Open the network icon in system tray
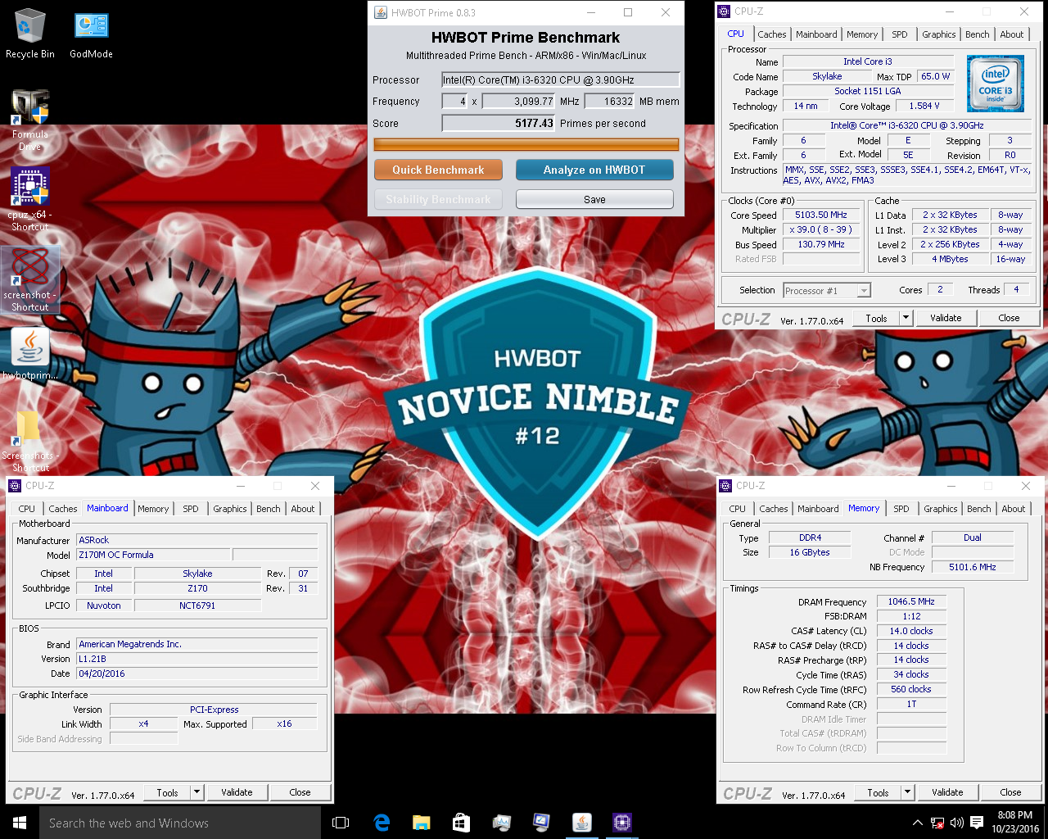The height and width of the screenshot is (839, 1048). click(x=937, y=823)
